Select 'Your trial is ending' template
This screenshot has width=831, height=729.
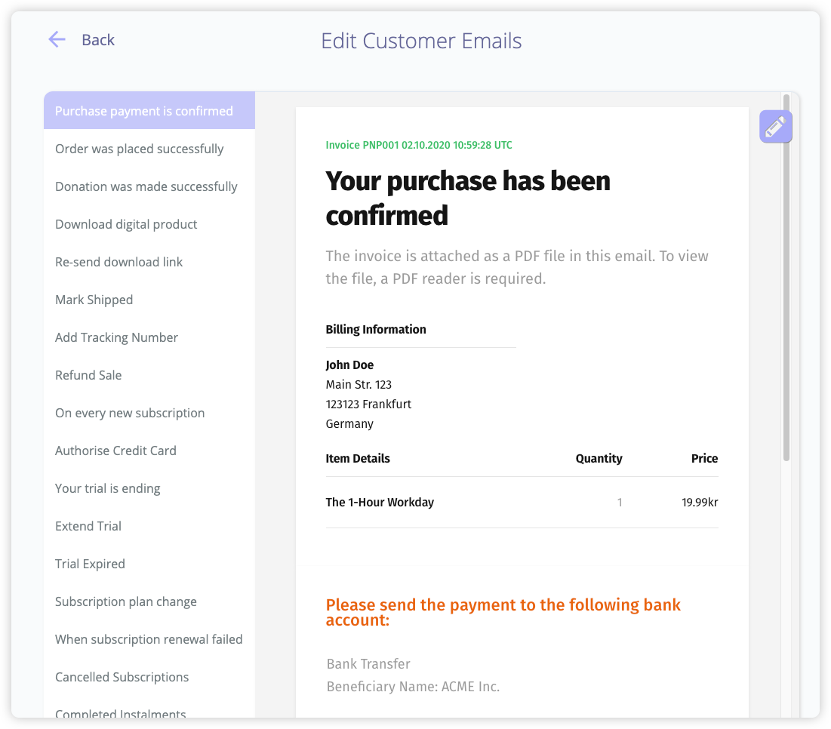point(108,488)
